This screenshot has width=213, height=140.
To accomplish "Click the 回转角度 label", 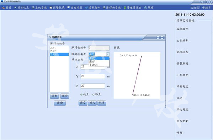I will click(x=183, y=87).
